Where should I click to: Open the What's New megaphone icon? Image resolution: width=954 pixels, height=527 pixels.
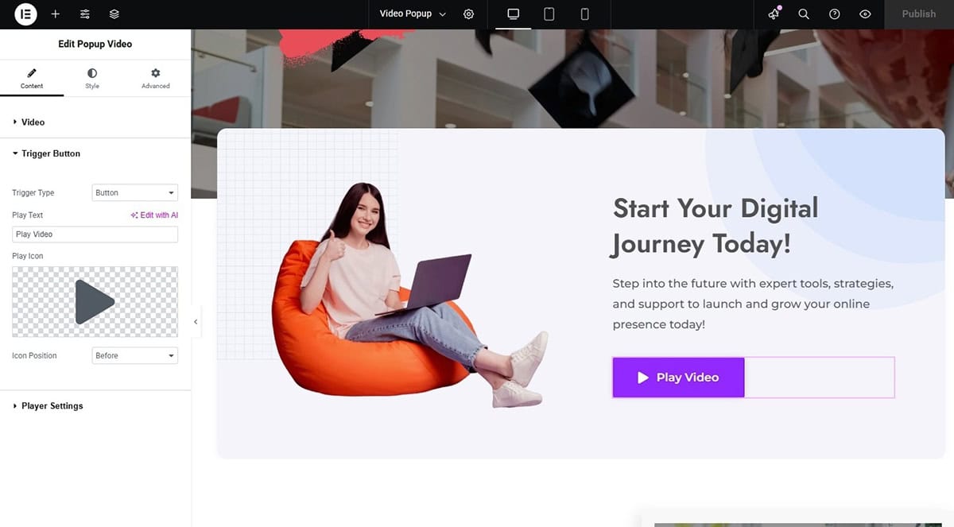pos(774,14)
